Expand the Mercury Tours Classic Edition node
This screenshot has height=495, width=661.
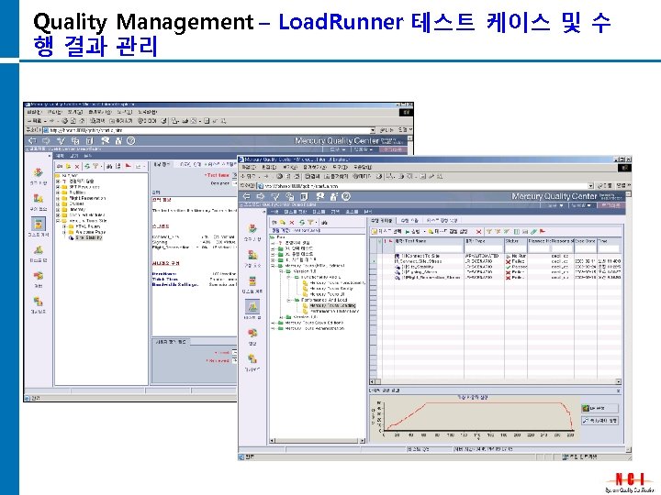click(274, 323)
